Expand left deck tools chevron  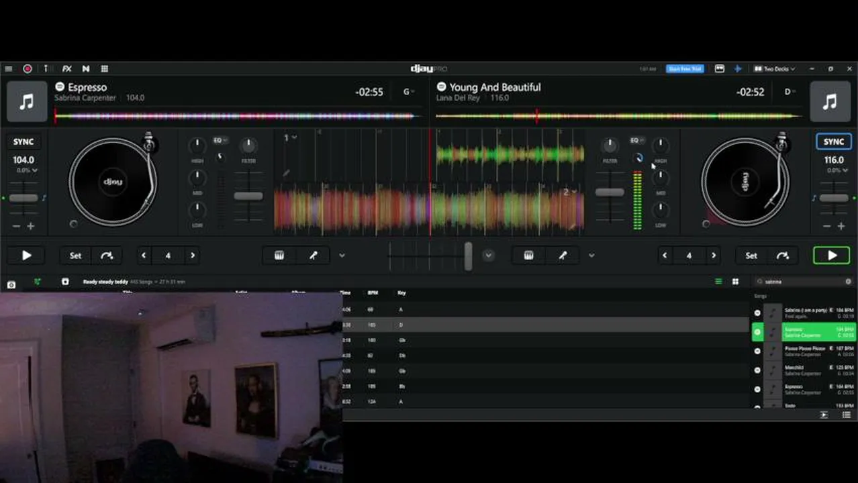[342, 256]
